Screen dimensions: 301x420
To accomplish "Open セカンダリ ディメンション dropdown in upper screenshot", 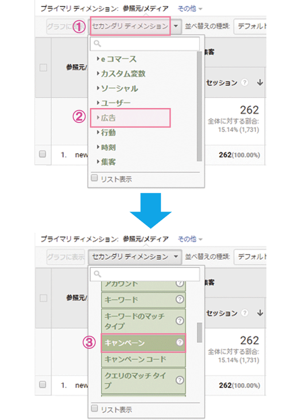I will point(135,26).
